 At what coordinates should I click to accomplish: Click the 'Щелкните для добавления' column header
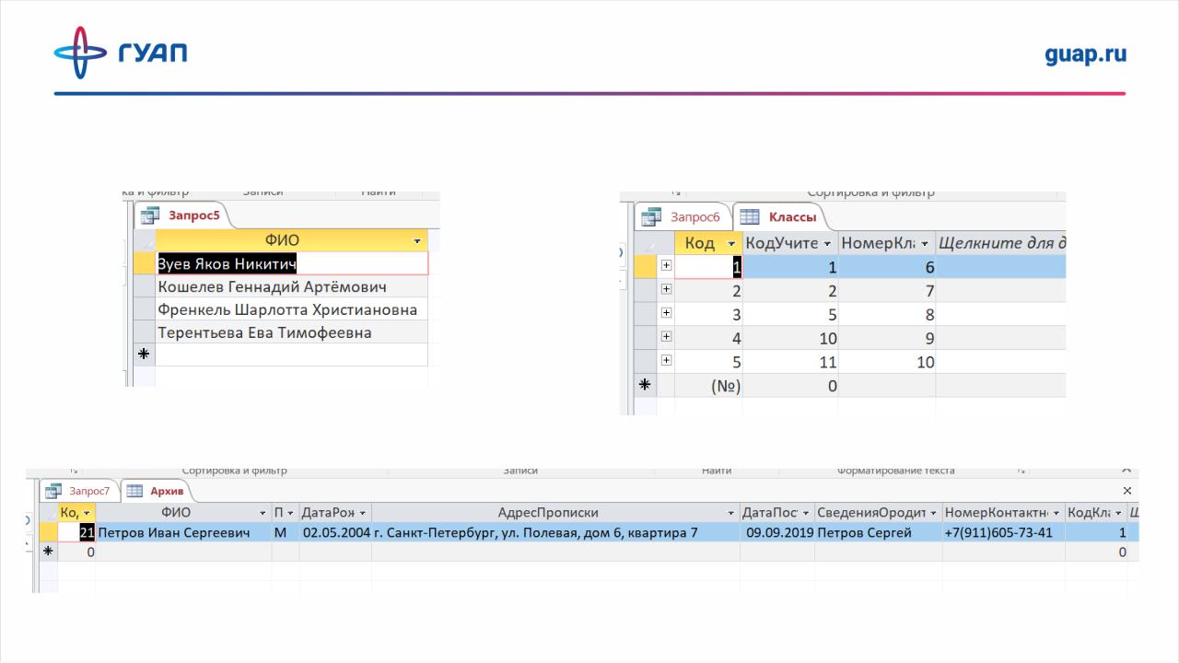coord(1000,244)
